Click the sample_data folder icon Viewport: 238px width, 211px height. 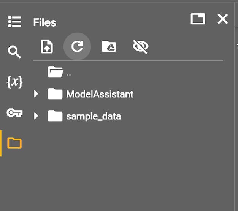tap(55, 116)
